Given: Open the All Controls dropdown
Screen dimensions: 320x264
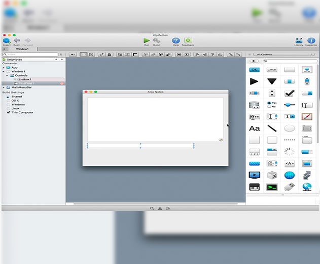Looking at the screenshot, I should [x=283, y=54].
